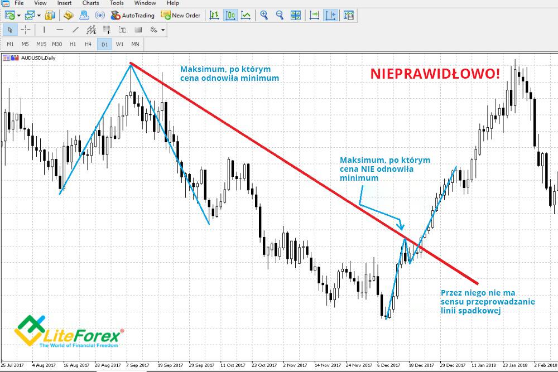The height and width of the screenshot is (372, 558).
Task: Switch to the H4 timeframe
Action: [88, 44]
